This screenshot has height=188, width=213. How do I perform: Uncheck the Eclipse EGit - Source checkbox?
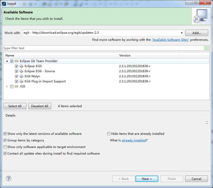click(x=16, y=71)
